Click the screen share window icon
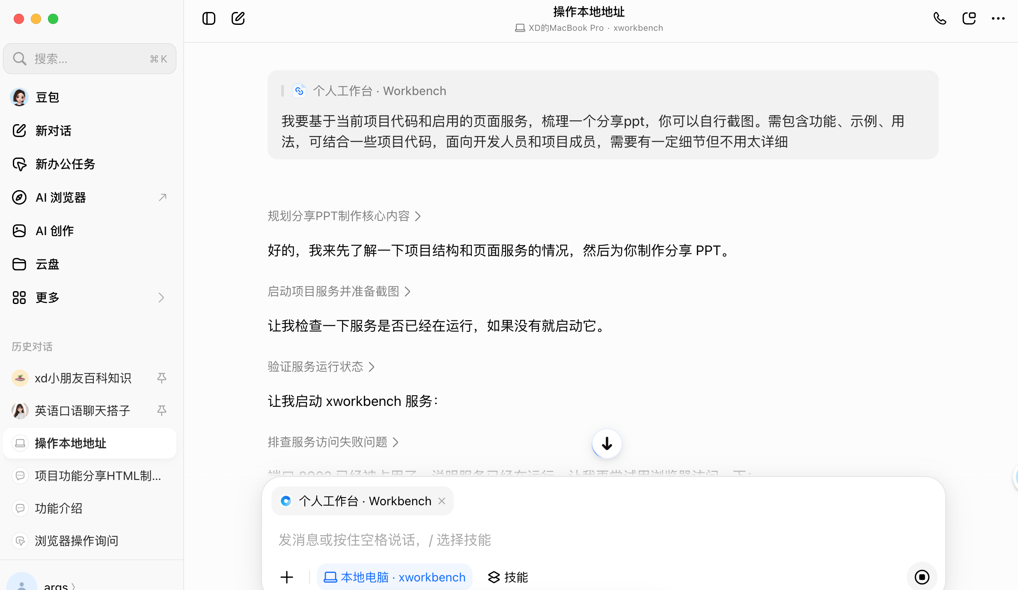Image resolution: width=1018 pixels, height=590 pixels. pos(969,18)
